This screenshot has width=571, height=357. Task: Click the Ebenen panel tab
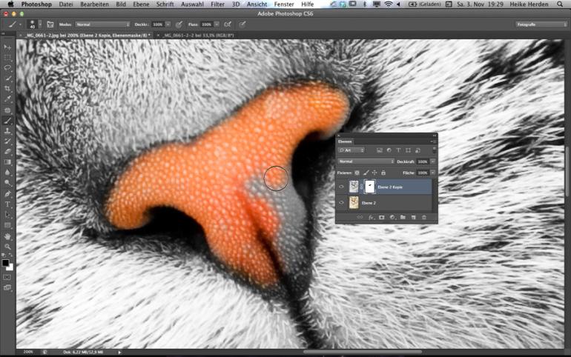(345, 141)
